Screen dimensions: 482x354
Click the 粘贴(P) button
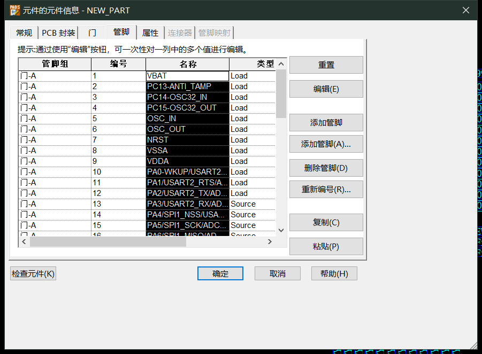click(326, 246)
